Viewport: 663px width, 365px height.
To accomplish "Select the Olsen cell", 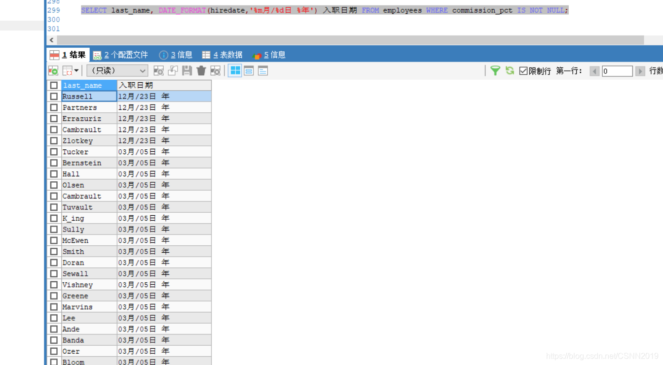I will 89,185.
